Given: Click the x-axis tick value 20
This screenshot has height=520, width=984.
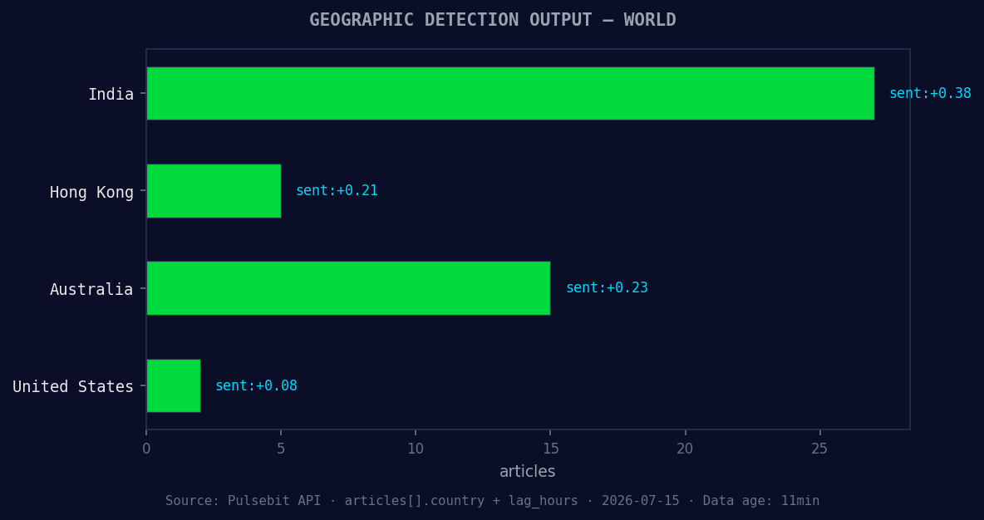Looking at the screenshot, I should (x=686, y=449).
